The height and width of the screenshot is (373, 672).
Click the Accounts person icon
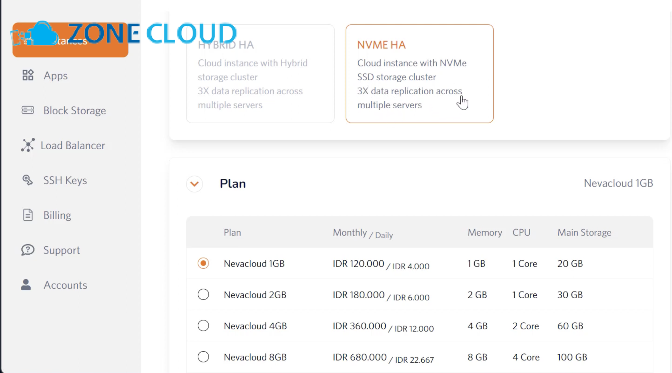[26, 285]
